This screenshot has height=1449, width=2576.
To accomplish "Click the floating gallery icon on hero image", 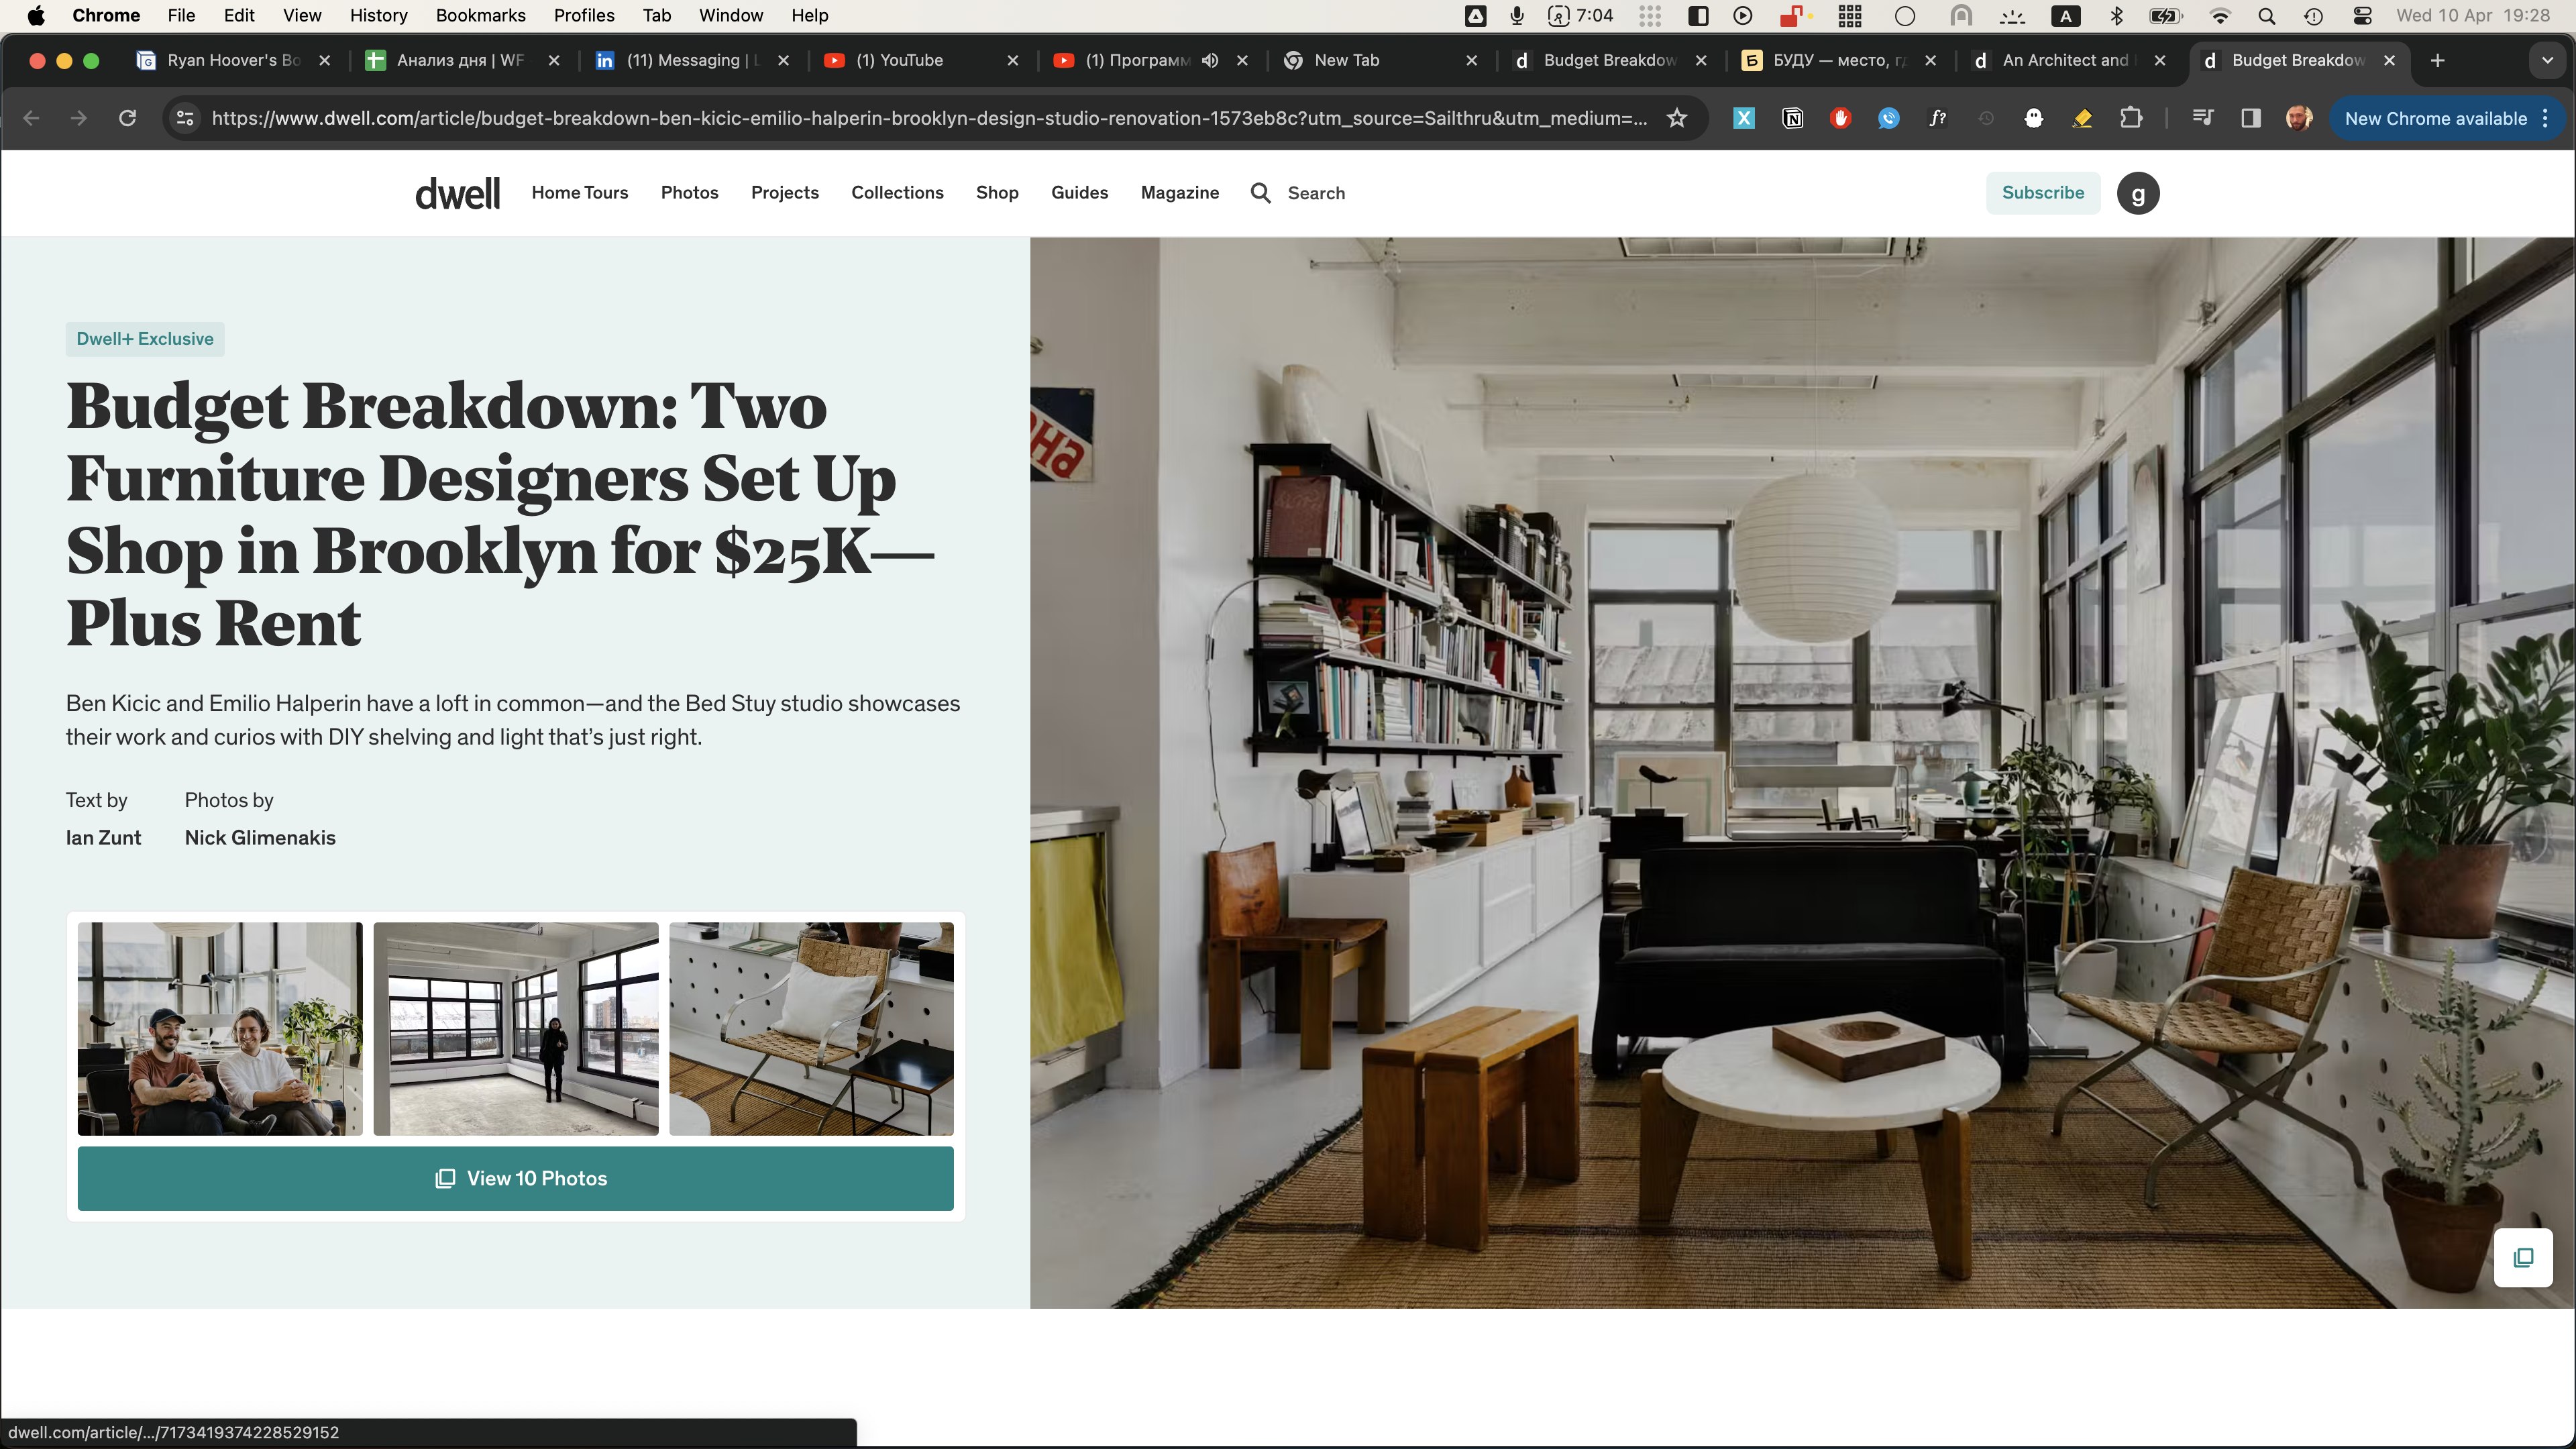I will pyautogui.click(x=2522, y=1257).
